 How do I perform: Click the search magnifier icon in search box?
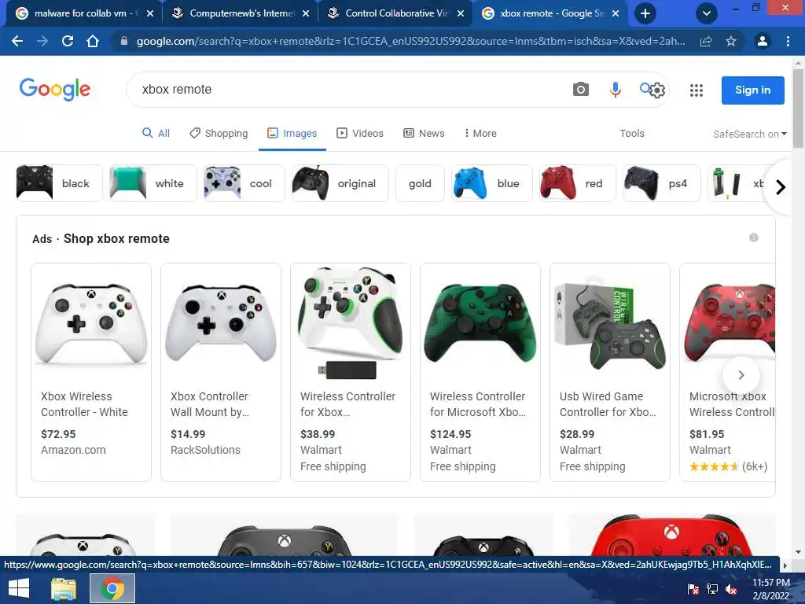tap(645, 88)
